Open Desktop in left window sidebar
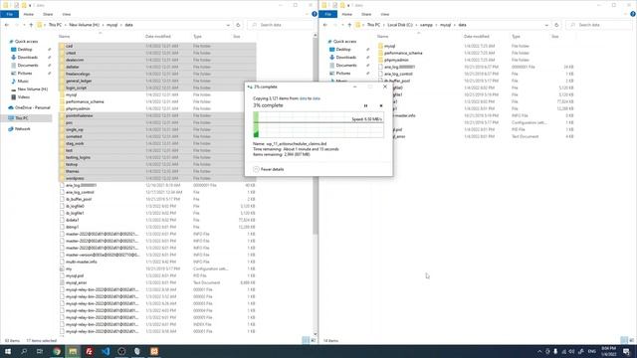Viewport: 637px width, 358px height. click(25, 49)
